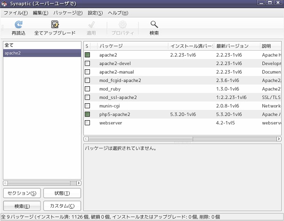Sort by the S status column header
The image size is (284, 221).
[x=87, y=46]
